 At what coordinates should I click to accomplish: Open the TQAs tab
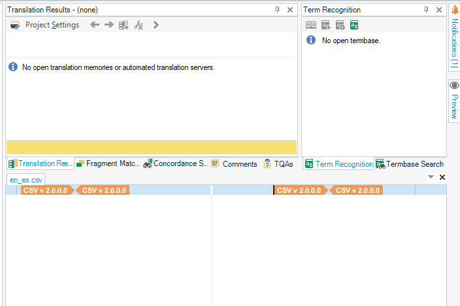279,163
